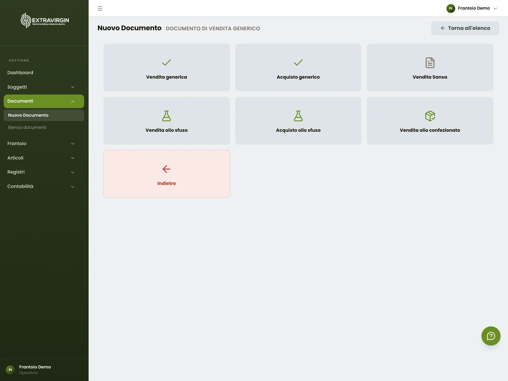
Task: Click the Vendita olio sfuso flask icon
Action: coord(166,116)
